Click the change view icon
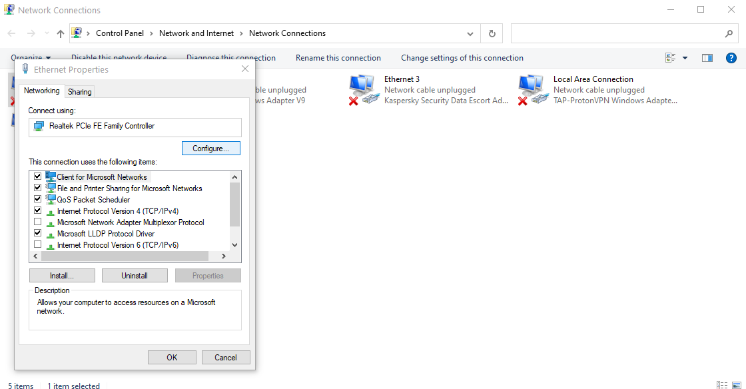The width and height of the screenshot is (746, 389). click(x=670, y=58)
